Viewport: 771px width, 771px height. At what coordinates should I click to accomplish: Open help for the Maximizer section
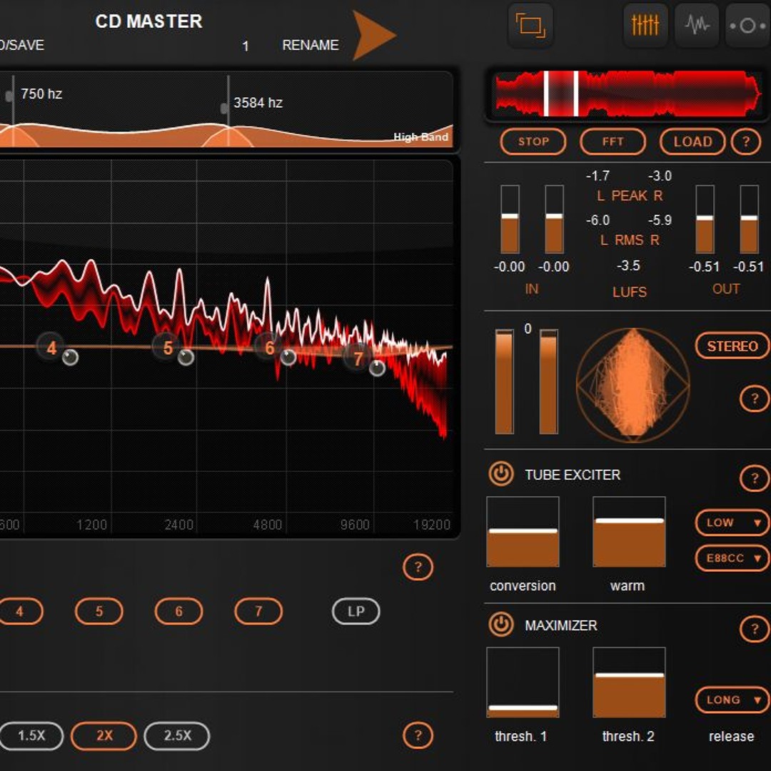tap(755, 630)
